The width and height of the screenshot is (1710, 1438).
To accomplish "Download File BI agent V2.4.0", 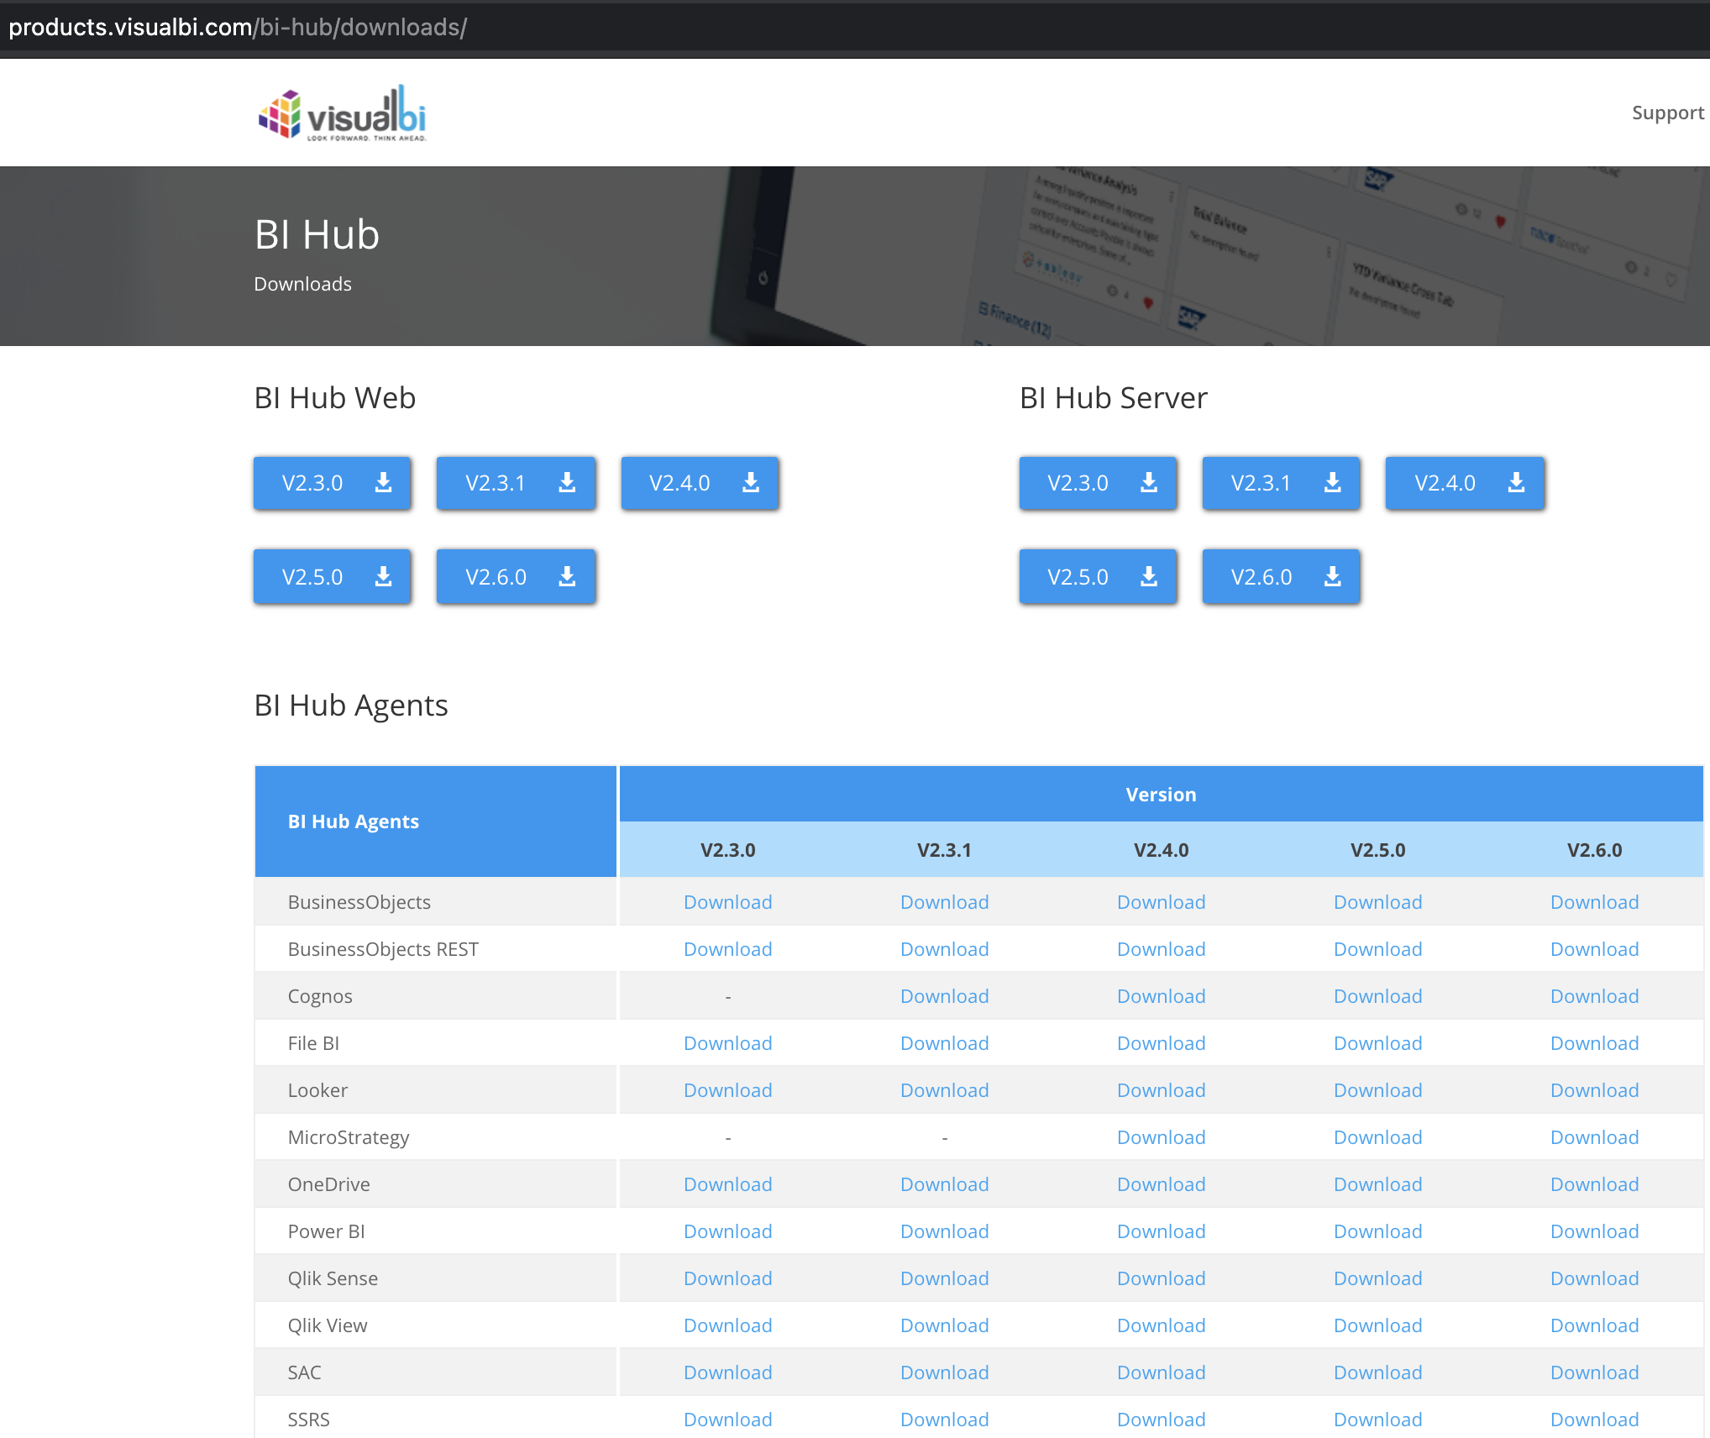I will point(1161,1043).
